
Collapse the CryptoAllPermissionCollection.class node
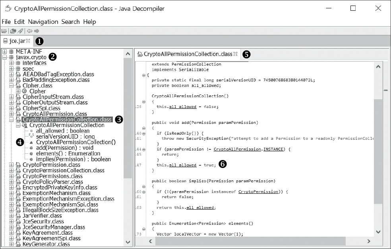coord(12,120)
